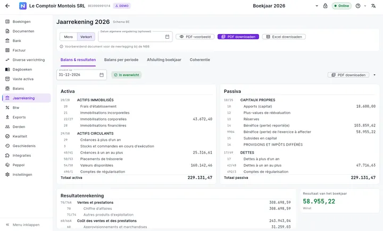
Task: Click the DEMO badge
Action: coord(122,6)
